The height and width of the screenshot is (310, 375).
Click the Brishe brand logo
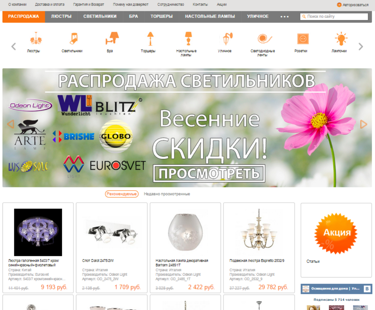73,136
